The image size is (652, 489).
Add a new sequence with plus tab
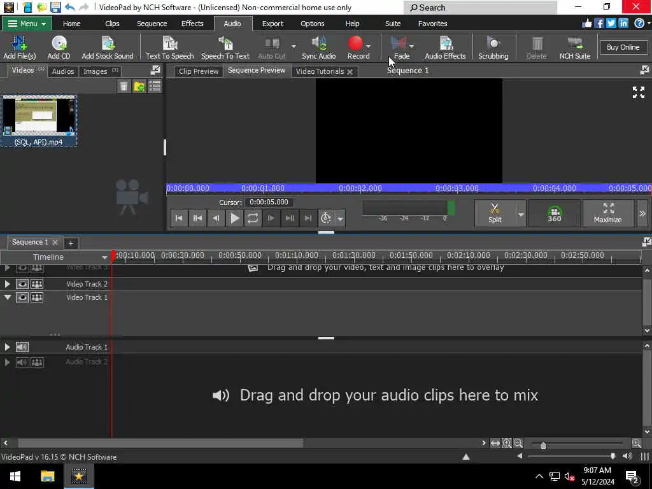point(70,243)
